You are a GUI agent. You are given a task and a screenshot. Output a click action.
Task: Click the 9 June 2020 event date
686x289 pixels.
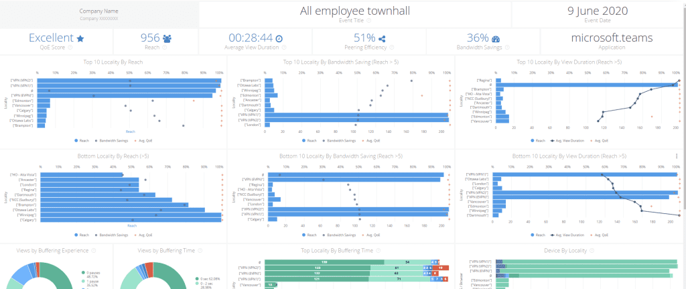point(598,11)
